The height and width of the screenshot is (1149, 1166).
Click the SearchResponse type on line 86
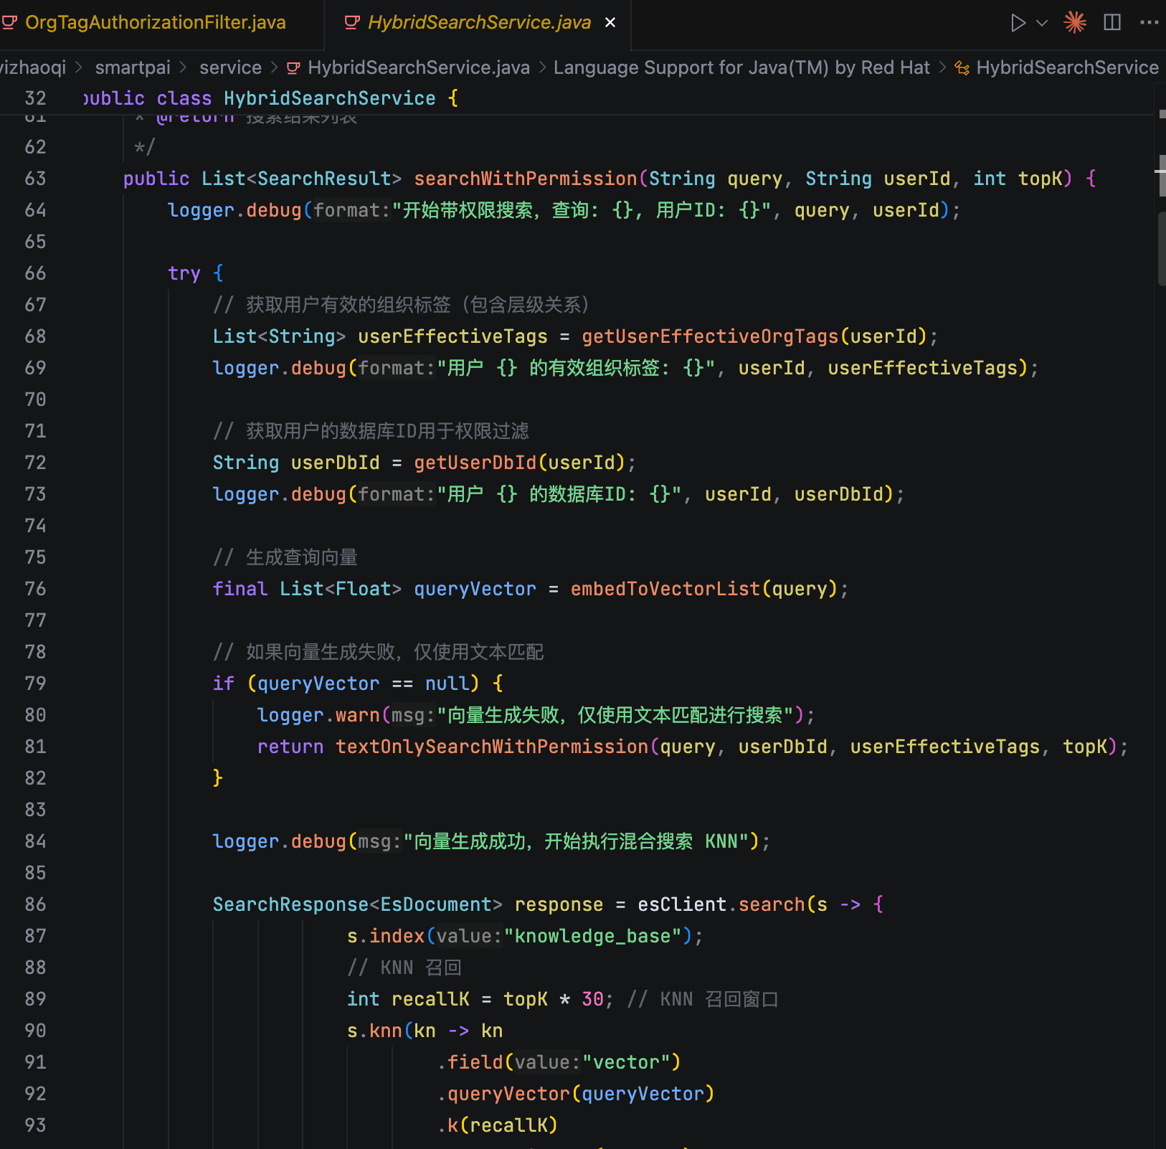point(290,904)
